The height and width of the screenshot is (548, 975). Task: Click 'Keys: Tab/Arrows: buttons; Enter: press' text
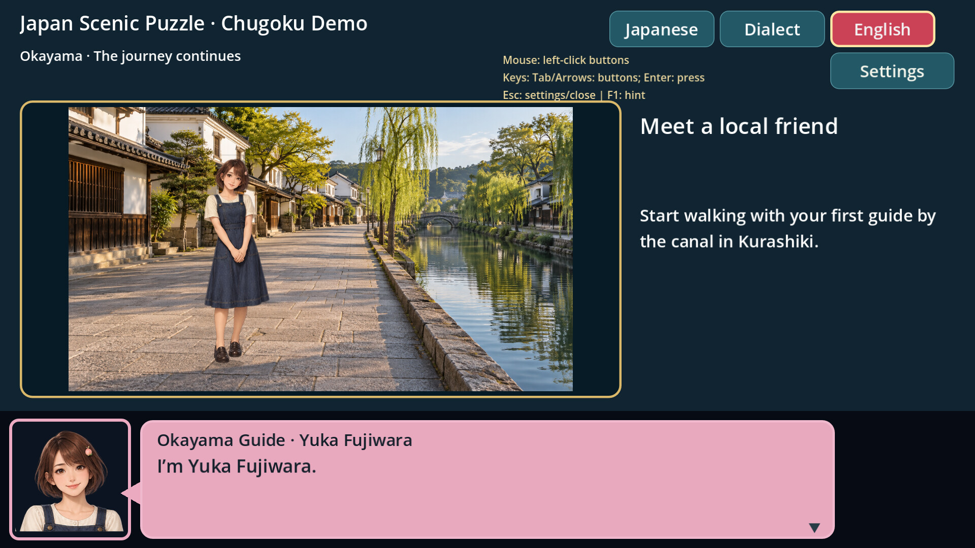tap(603, 78)
